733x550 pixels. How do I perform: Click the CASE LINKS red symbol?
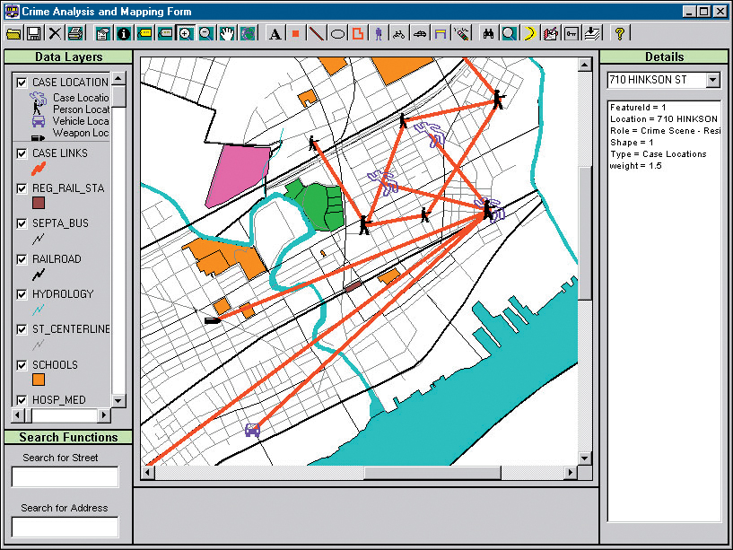[x=39, y=169]
